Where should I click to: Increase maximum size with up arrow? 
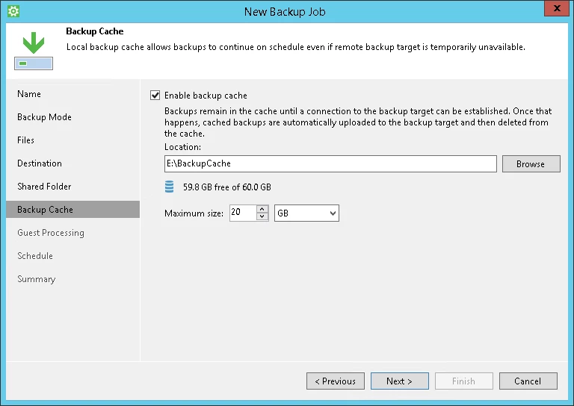[x=262, y=210]
